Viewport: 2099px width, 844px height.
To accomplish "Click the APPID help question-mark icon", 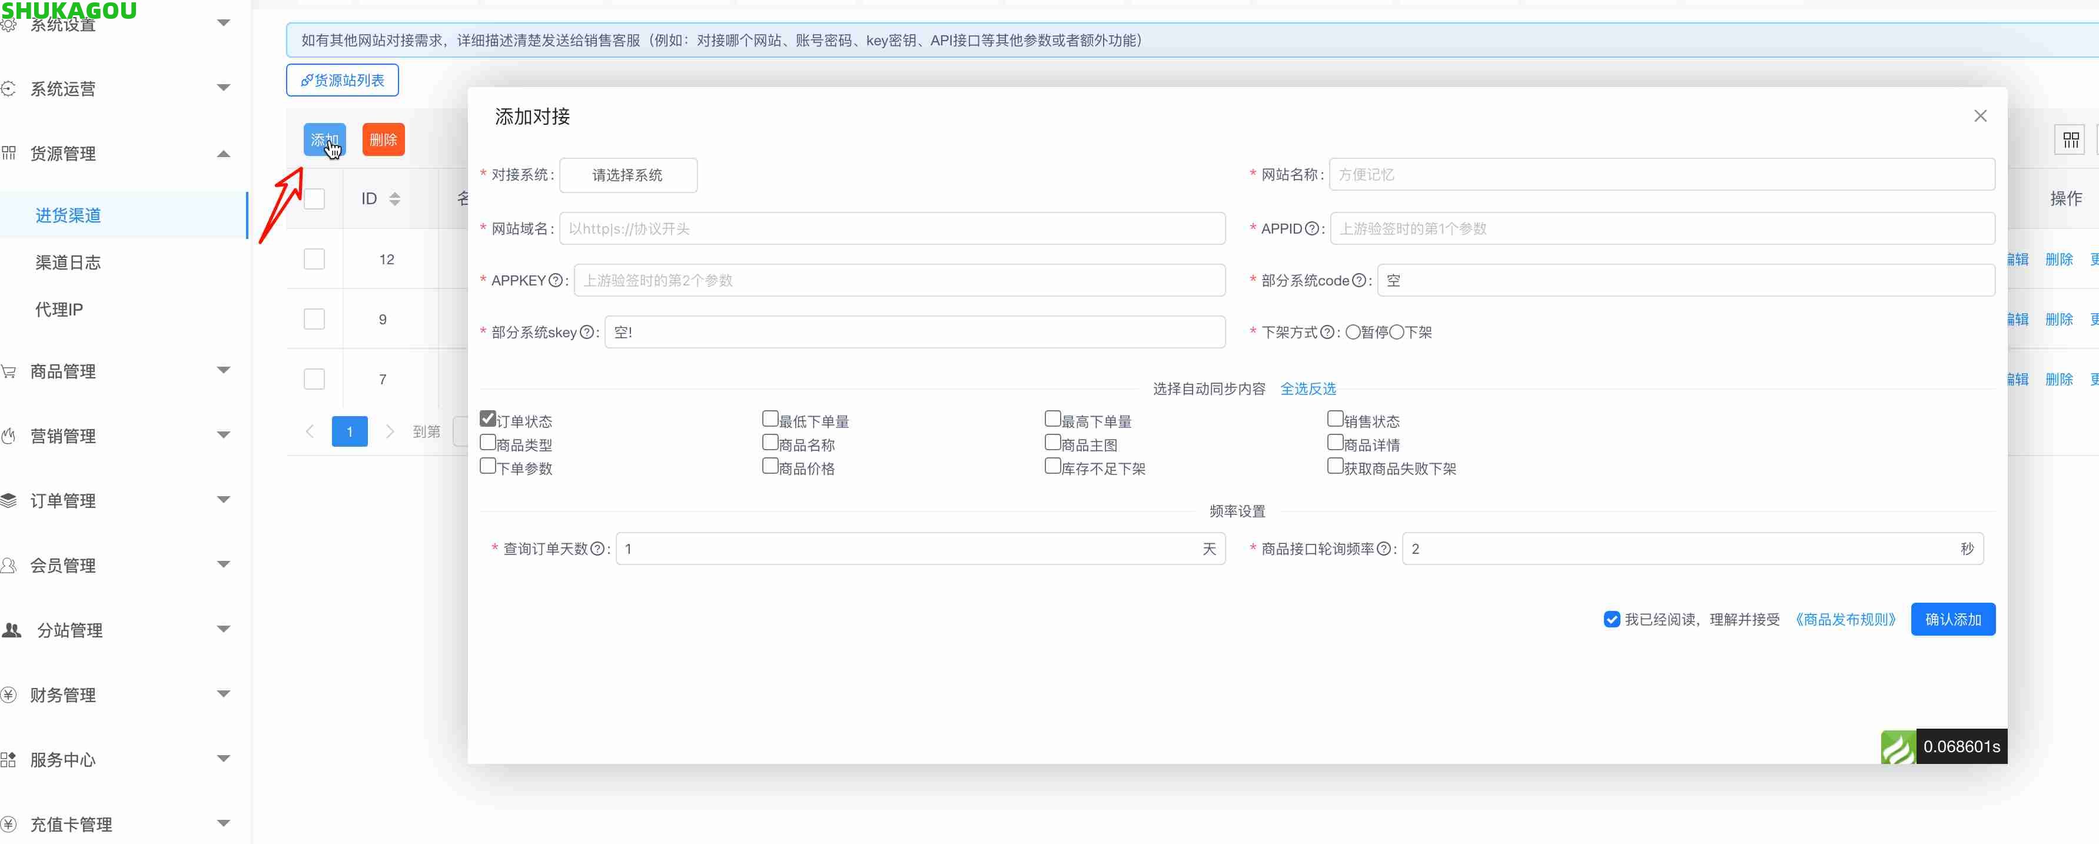I will pos(1311,229).
